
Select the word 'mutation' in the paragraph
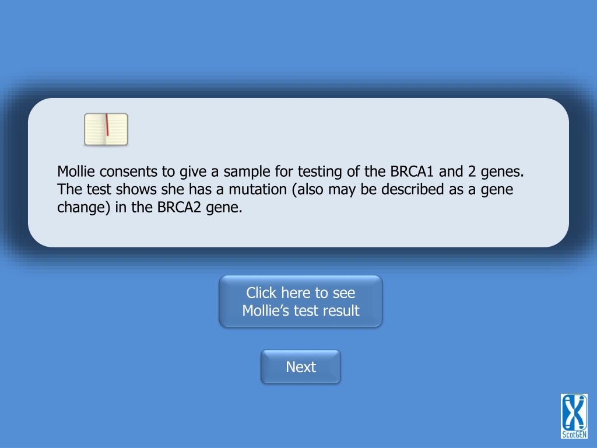(x=258, y=190)
